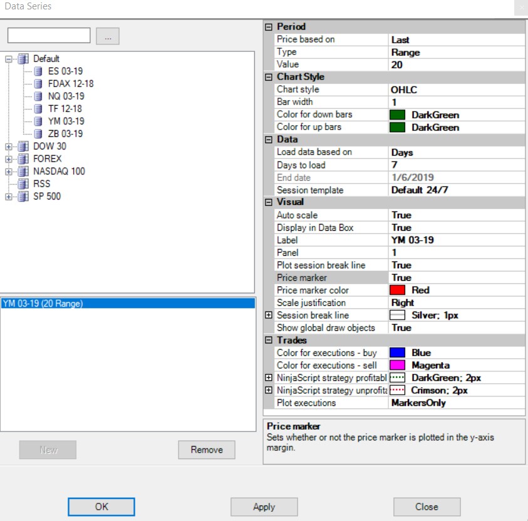Expand NinjaScript strategy profitable trade line
Image resolution: width=528 pixels, height=521 pixels.
coord(268,378)
